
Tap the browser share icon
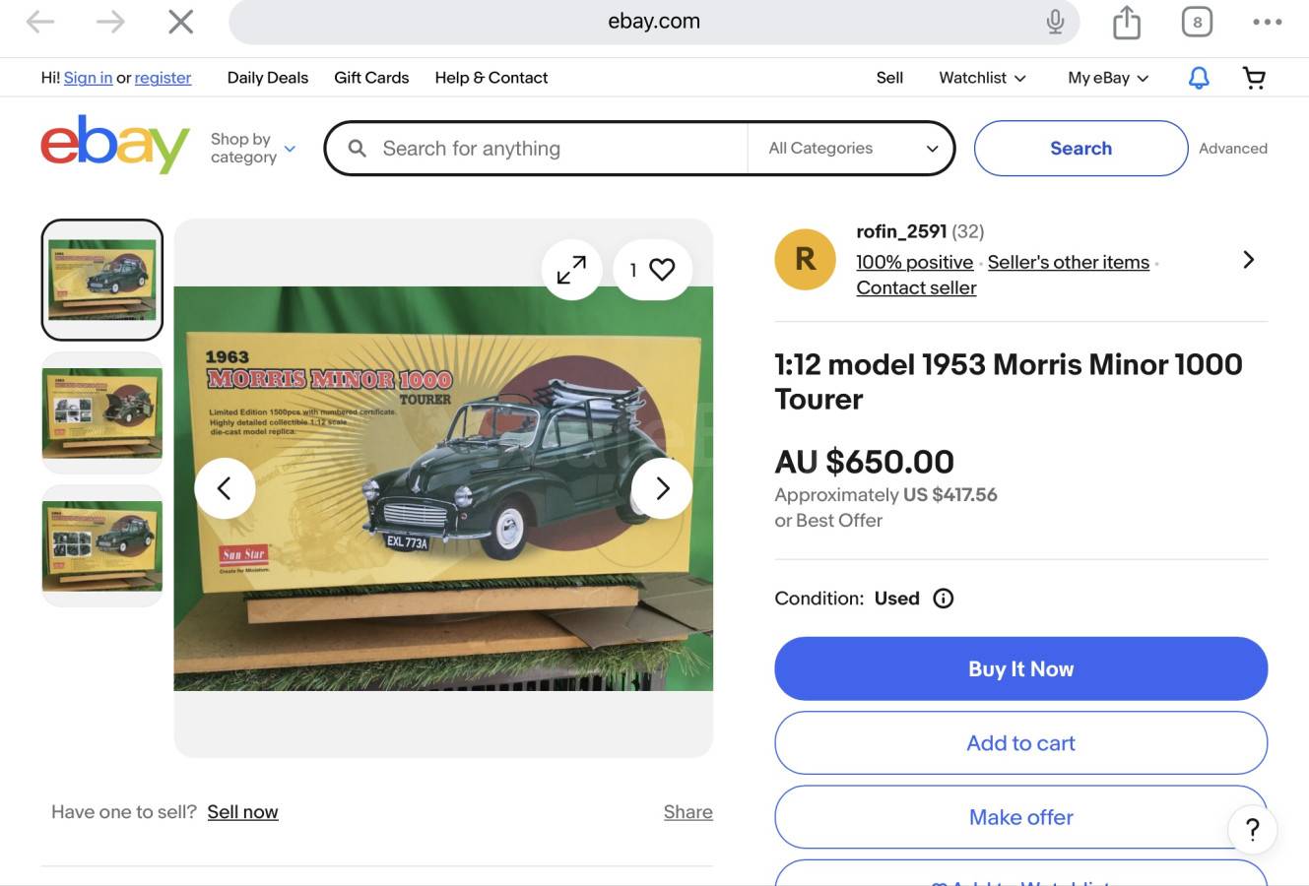click(1126, 22)
